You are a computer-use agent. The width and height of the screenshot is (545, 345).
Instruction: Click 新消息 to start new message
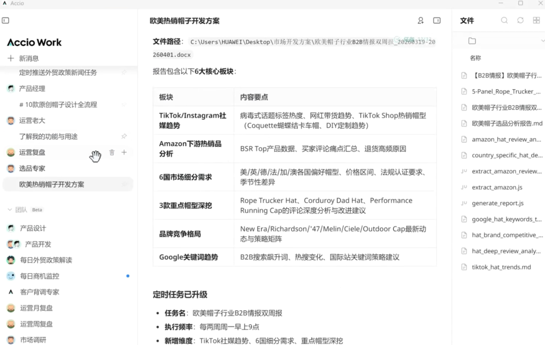[x=29, y=59]
